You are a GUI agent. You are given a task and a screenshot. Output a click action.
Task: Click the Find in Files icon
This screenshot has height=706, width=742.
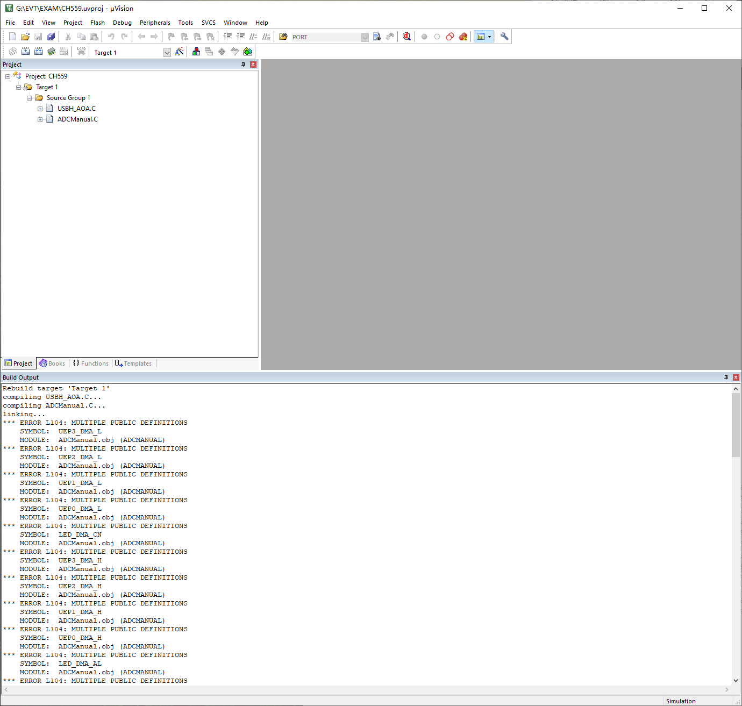(x=283, y=37)
